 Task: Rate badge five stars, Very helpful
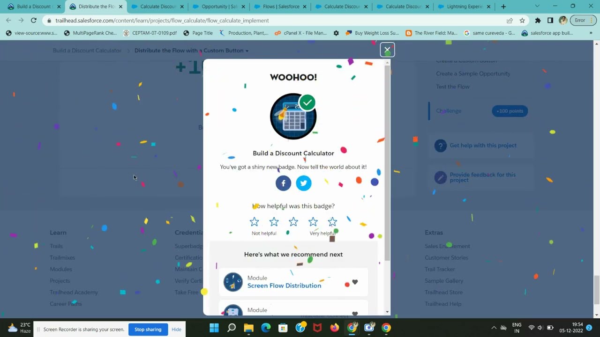pos(332,222)
